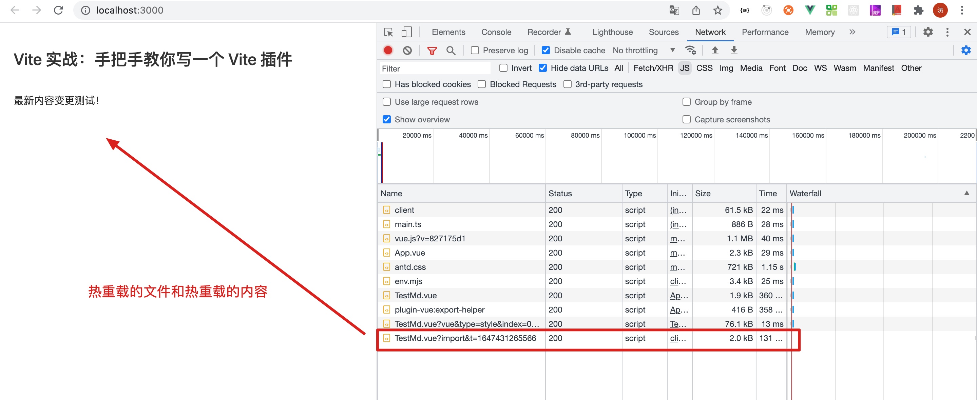Toggle the device toolbar icon

pyautogui.click(x=406, y=32)
